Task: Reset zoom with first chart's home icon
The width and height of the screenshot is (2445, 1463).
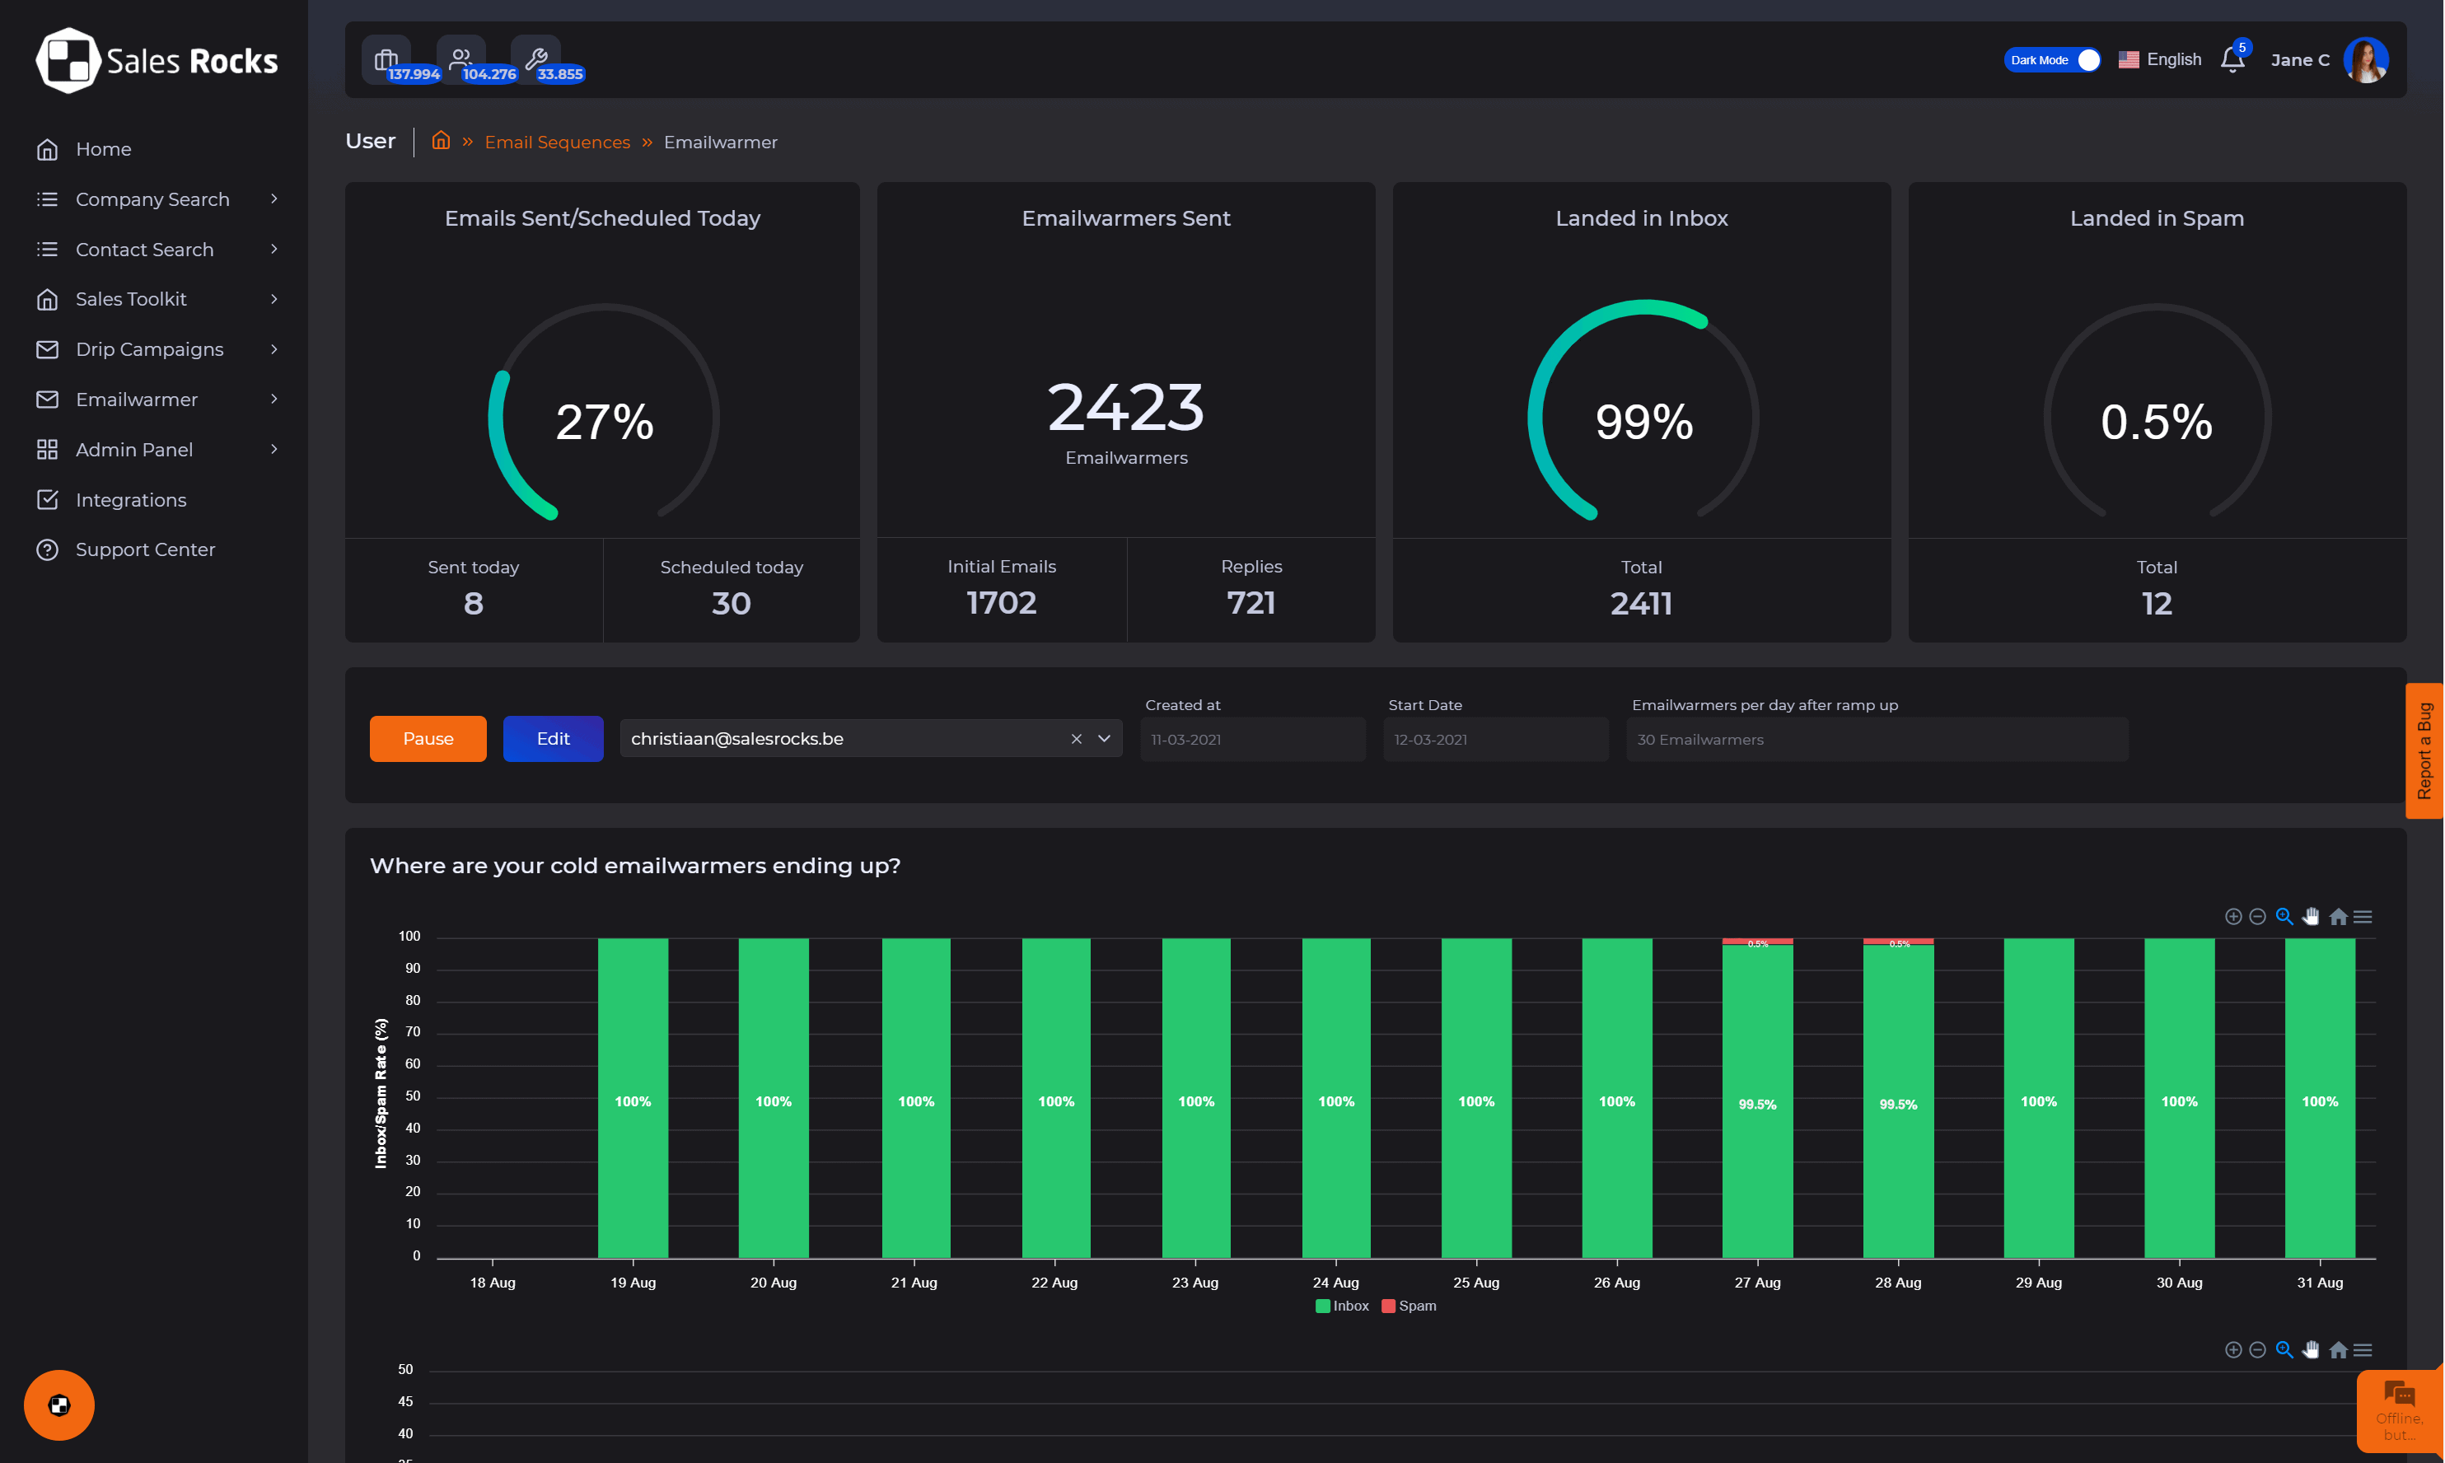Action: coord(2338,917)
